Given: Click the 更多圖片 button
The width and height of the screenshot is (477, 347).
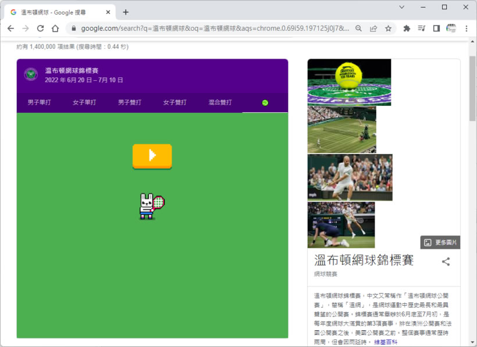Looking at the screenshot, I should click(440, 242).
